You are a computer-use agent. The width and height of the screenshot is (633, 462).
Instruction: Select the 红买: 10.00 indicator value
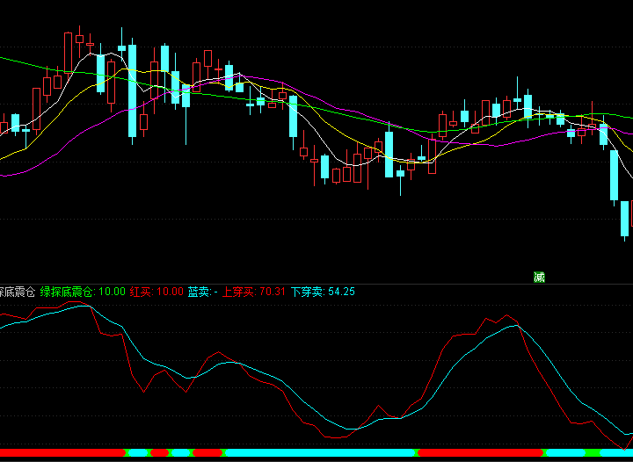tap(156, 292)
